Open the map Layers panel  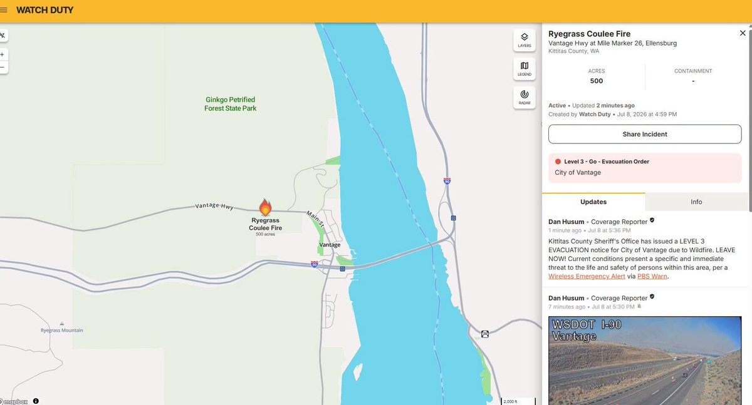(x=525, y=40)
